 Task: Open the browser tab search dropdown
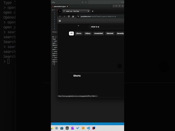(60, 11)
